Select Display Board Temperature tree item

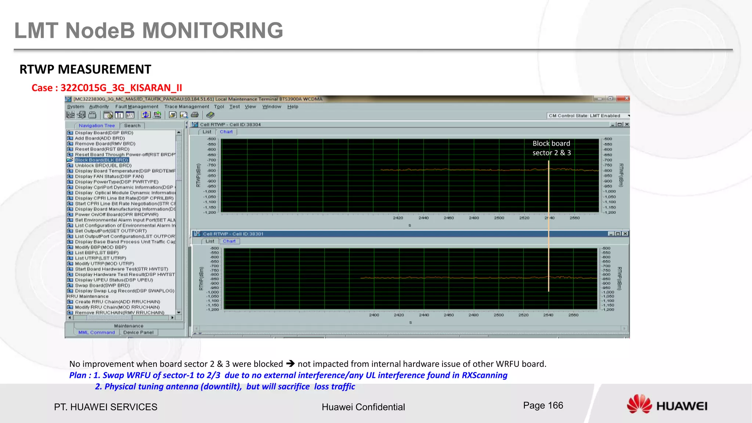click(x=125, y=171)
